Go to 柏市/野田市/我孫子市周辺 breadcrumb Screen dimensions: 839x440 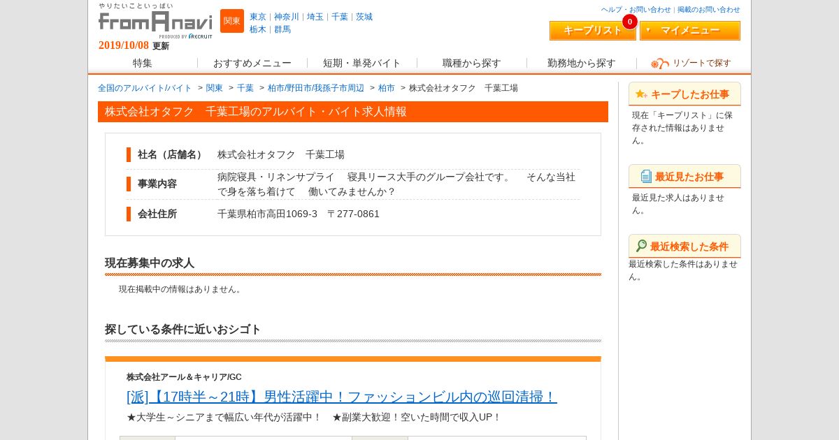point(316,88)
